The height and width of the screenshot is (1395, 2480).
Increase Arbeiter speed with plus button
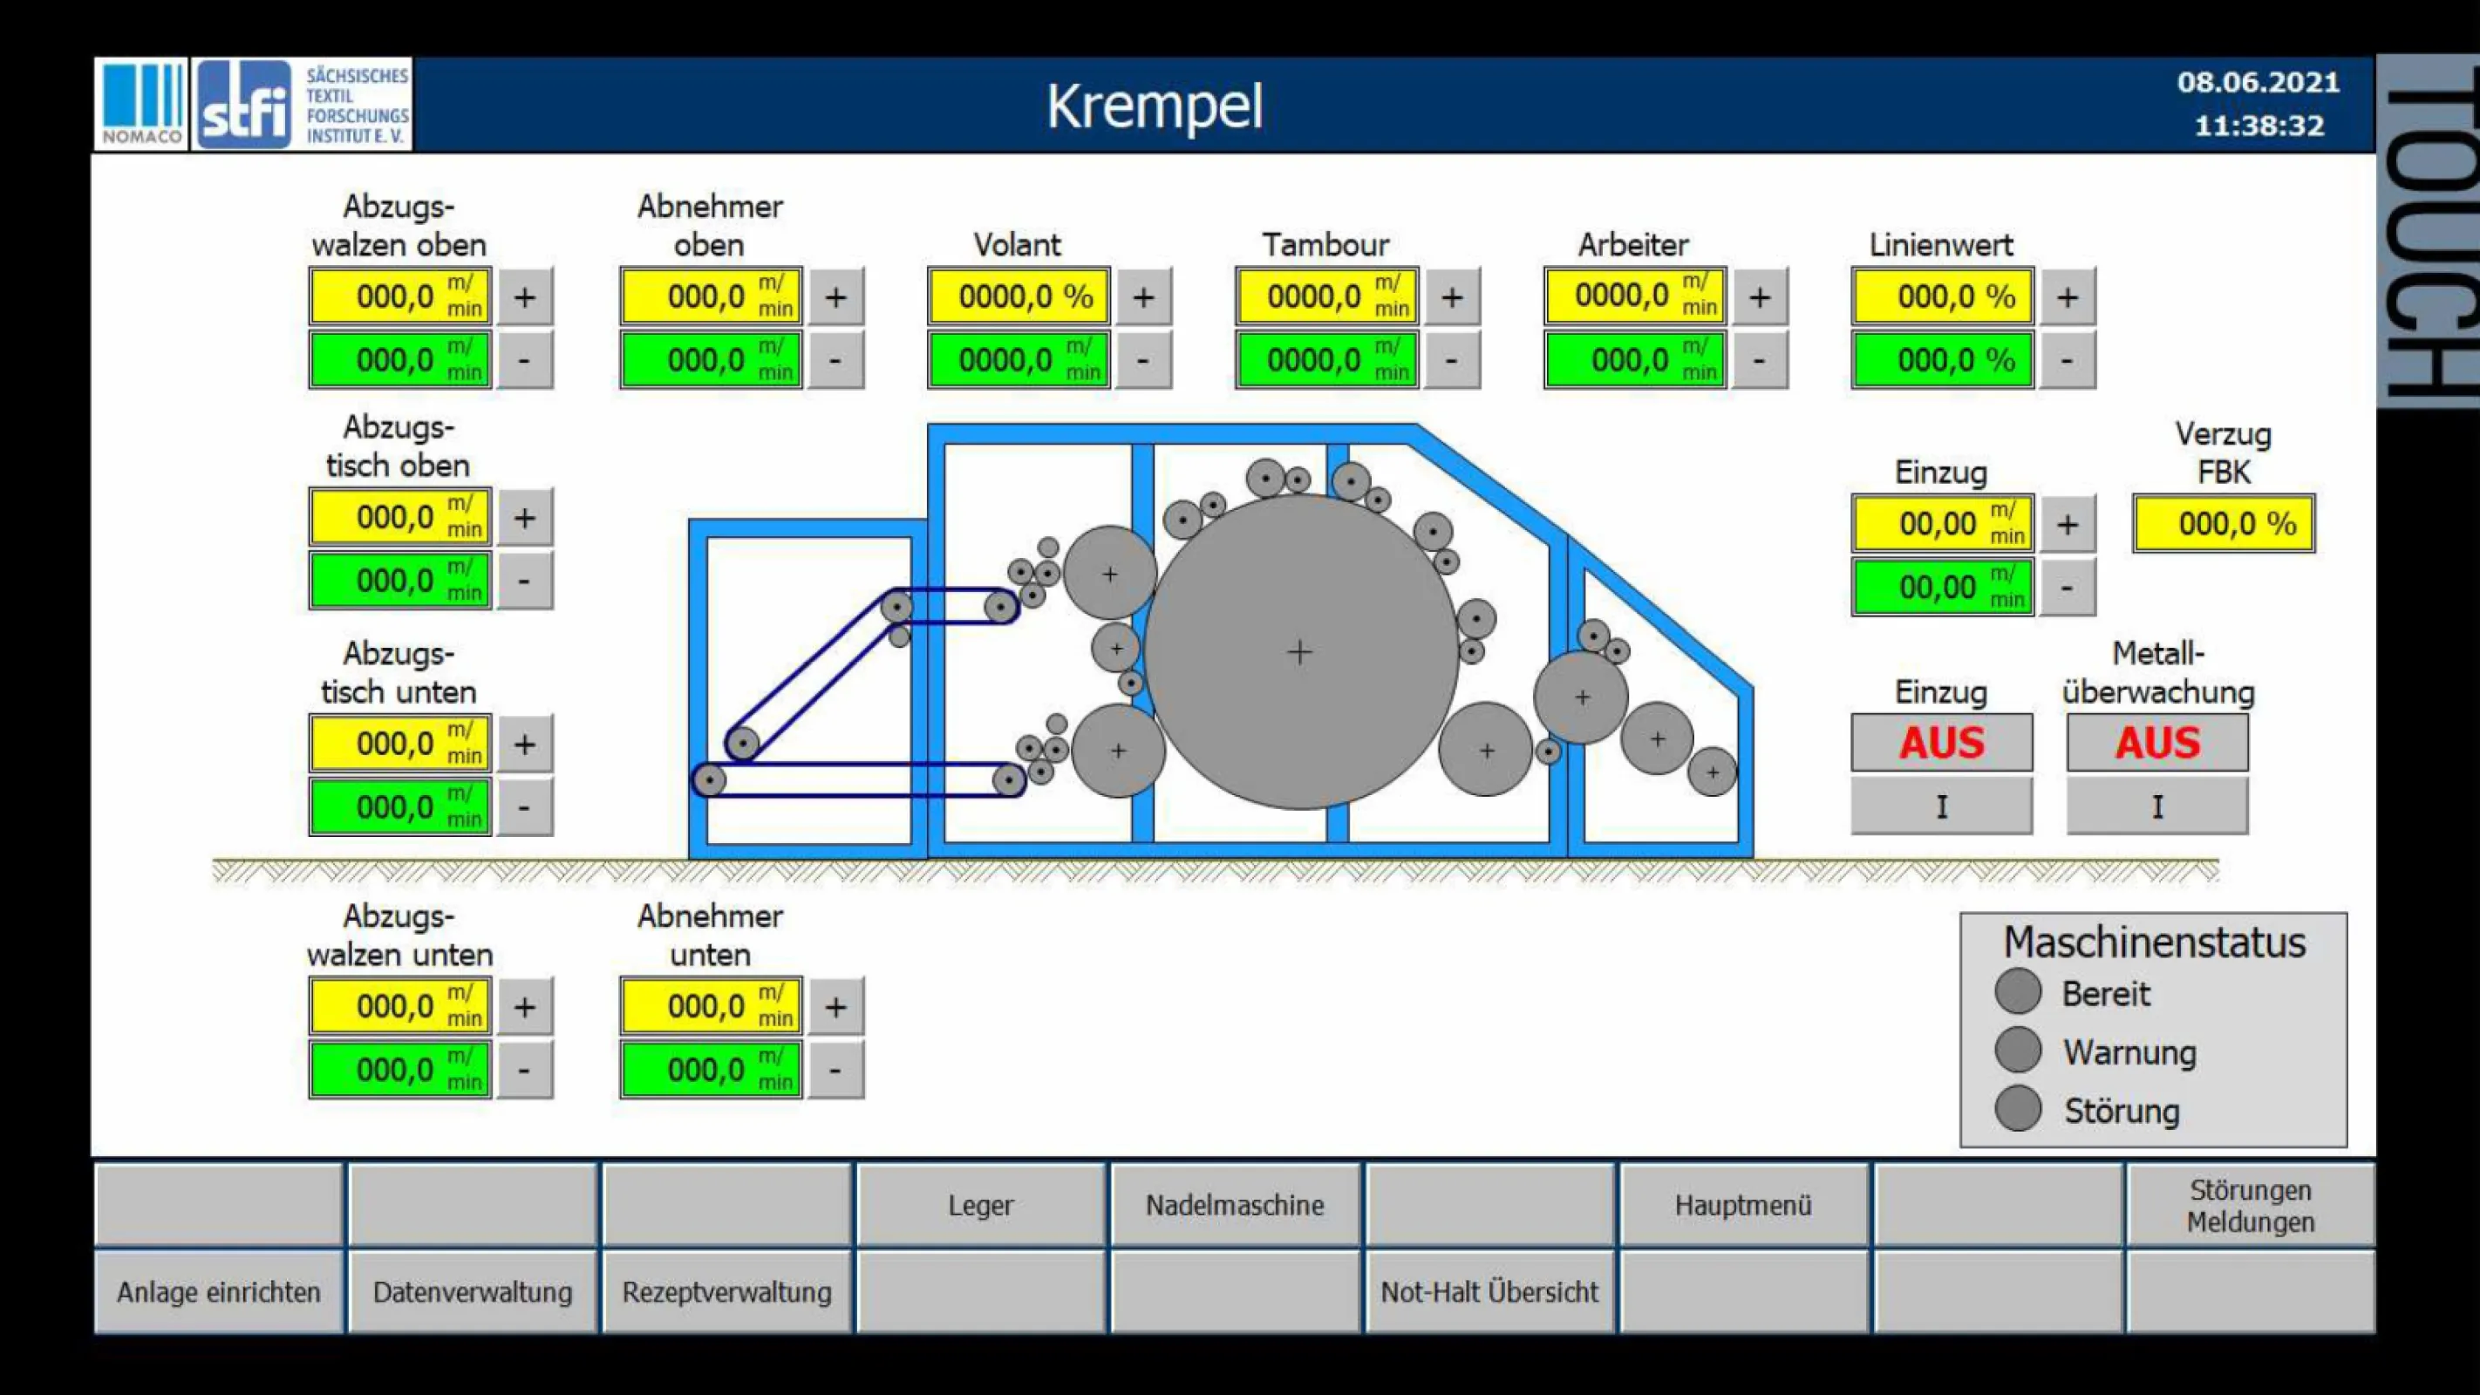click(x=1759, y=296)
